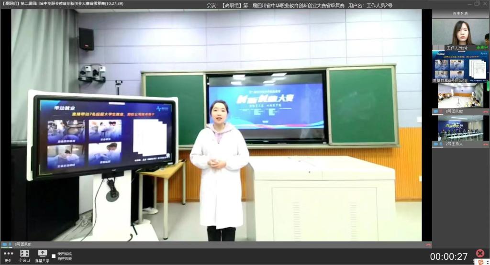This screenshot has height=265, width=490.
Task: Hang up the main 8号团队01 video
Action: [428, 245]
